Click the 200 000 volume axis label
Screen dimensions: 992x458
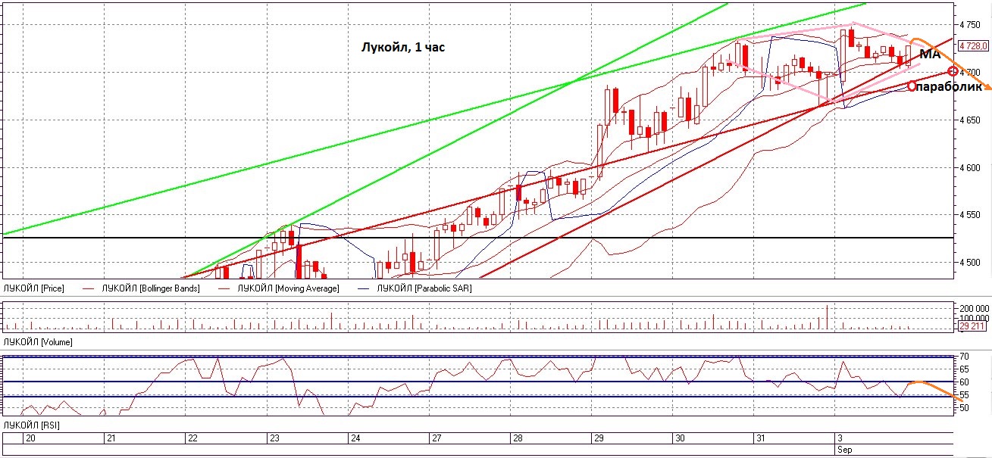(974, 310)
